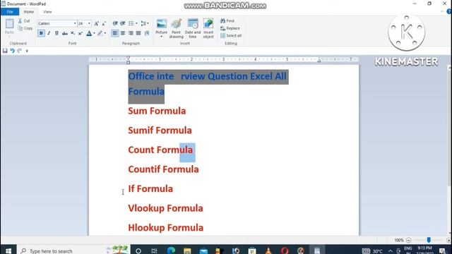Open Microsoft Edge from taskbar
Viewport: 452px width, 254px height.
point(171,250)
